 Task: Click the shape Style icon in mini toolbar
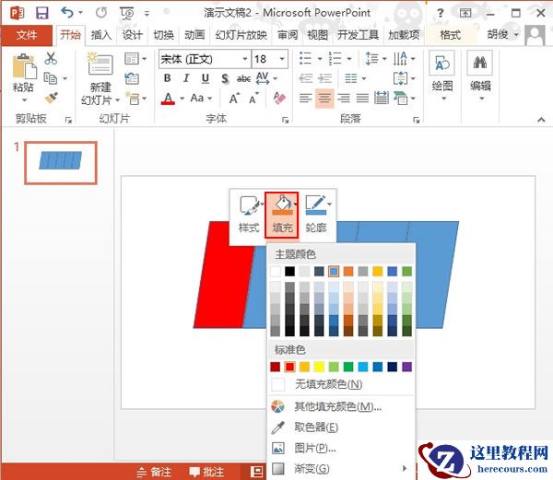(x=250, y=215)
